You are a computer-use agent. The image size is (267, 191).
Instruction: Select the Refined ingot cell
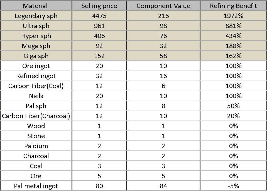[36, 76]
